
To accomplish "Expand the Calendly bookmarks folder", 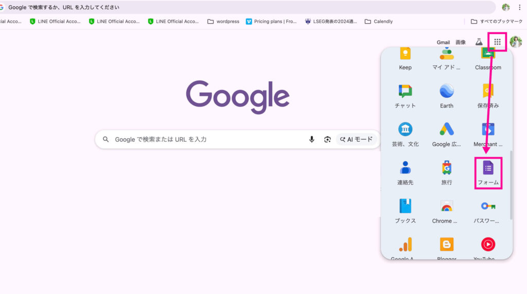I will click(x=378, y=22).
